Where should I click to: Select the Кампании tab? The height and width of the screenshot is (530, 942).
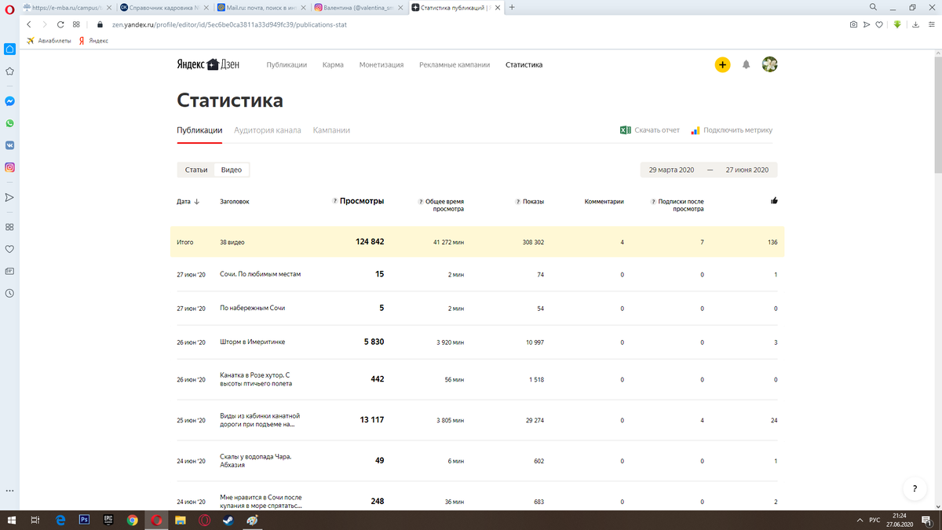[x=331, y=130]
